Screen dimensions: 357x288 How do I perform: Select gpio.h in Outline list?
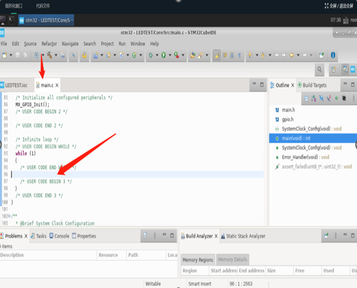point(287,120)
